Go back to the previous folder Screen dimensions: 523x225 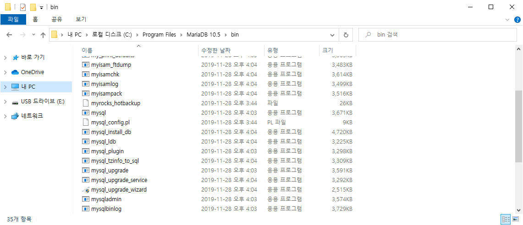9,35
